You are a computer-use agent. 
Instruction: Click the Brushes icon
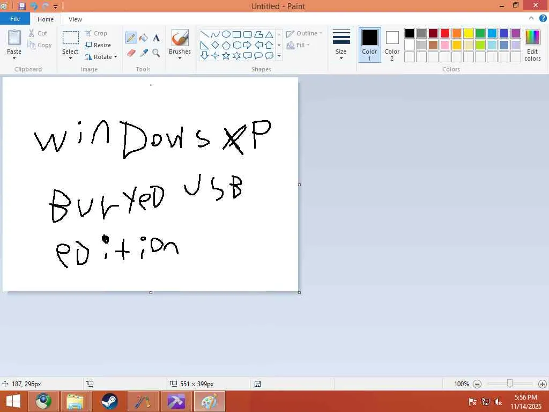point(180,38)
